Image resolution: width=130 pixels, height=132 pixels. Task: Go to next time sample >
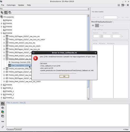point(119,17)
